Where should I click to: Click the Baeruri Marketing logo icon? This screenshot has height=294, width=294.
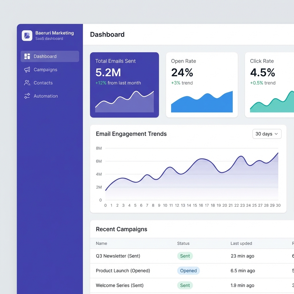click(27, 36)
